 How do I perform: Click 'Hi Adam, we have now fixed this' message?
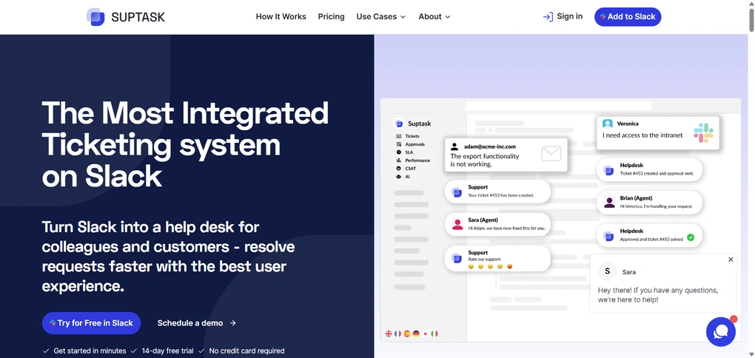point(506,228)
